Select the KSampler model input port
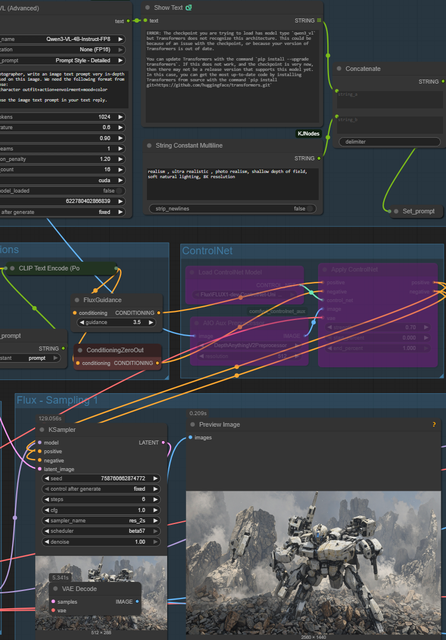The width and height of the screenshot is (446, 640). point(40,442)
